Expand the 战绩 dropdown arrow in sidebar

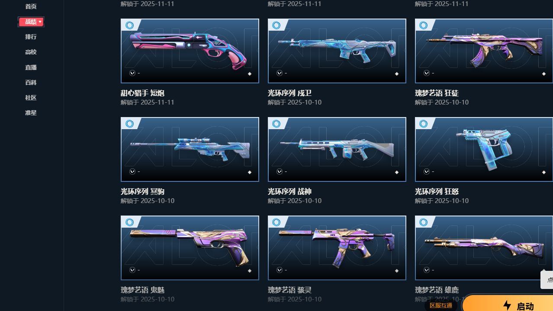point(40,22)
